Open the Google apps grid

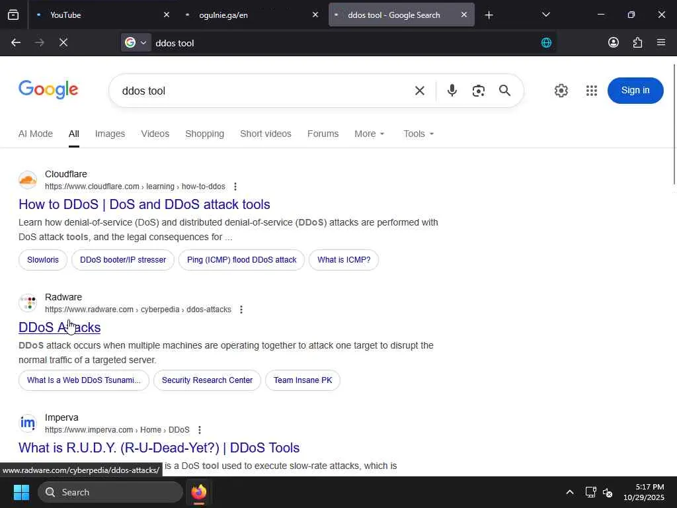(592, 91)
